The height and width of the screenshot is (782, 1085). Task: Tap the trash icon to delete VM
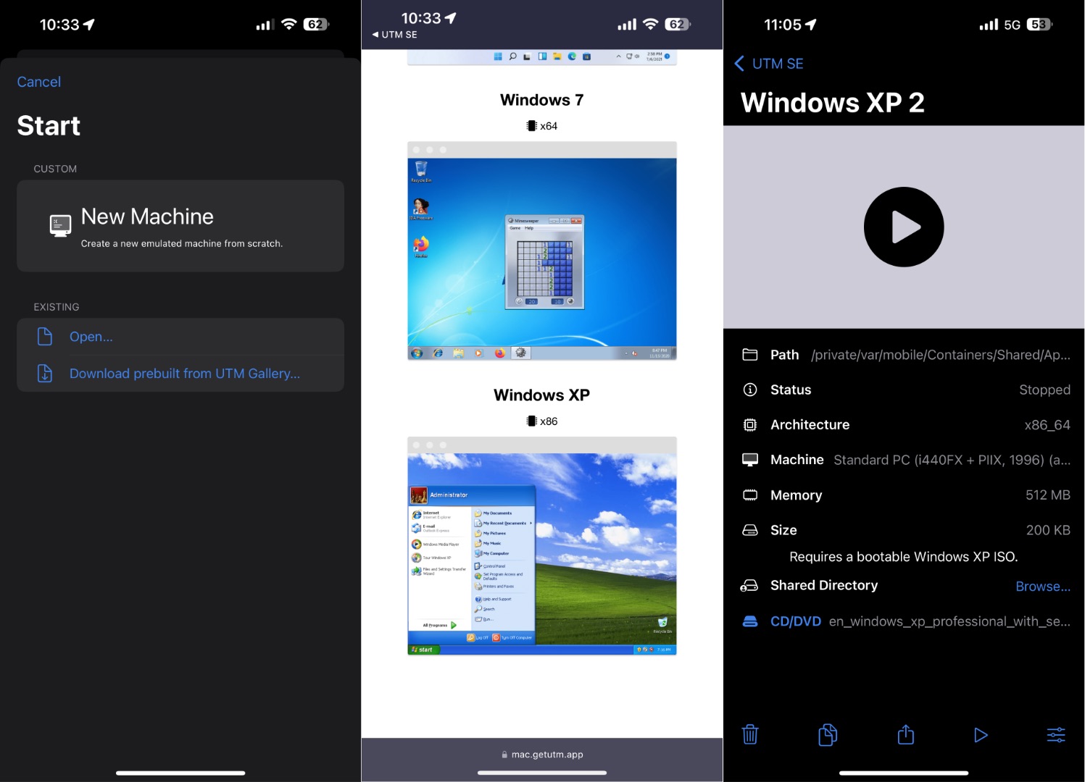pyautogui.click(x=750, y=735)
